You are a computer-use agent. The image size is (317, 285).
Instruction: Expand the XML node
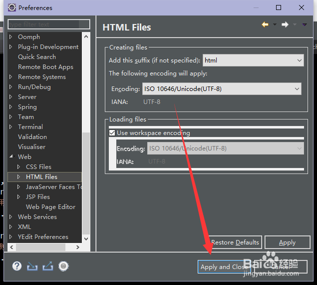[x=10, y=226]
